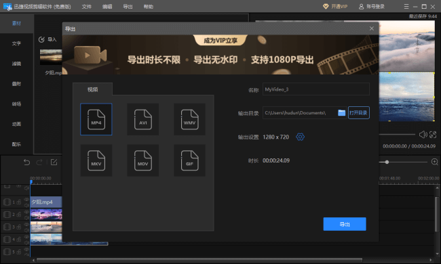Open the 动画 sidebar tab
The image size is (441, 264).
coord(16,124)
